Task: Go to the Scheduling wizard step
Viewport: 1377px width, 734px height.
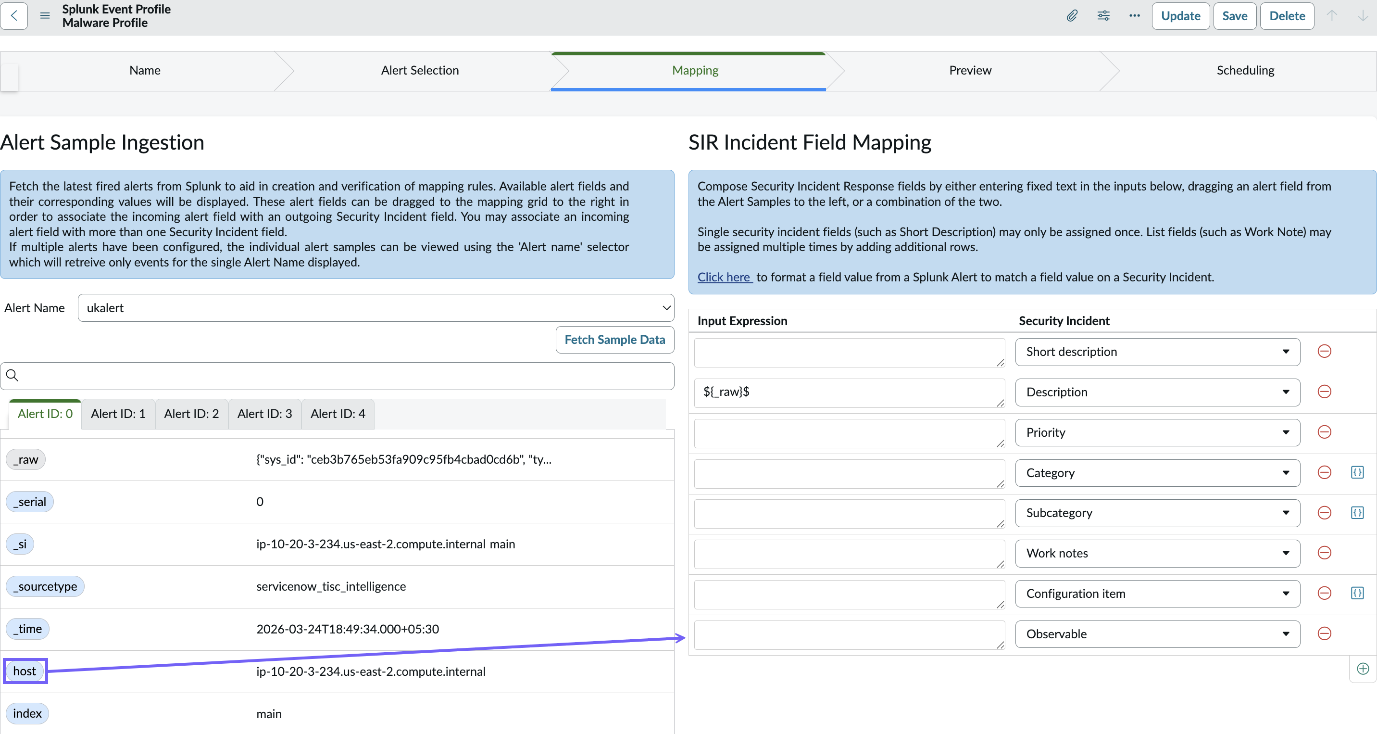Action: click(1245, 71)
